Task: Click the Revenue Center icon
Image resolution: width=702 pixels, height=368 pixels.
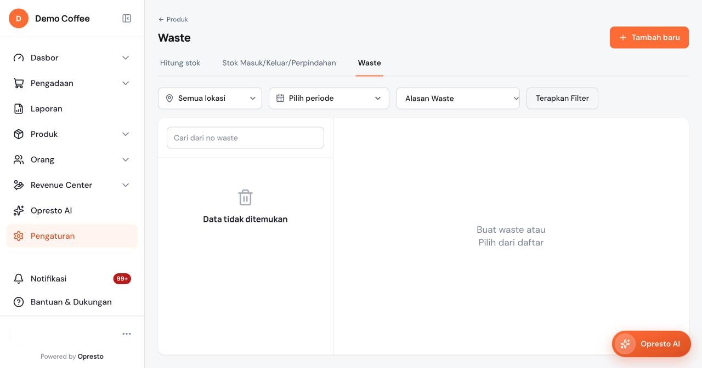Action: point(19,185)
